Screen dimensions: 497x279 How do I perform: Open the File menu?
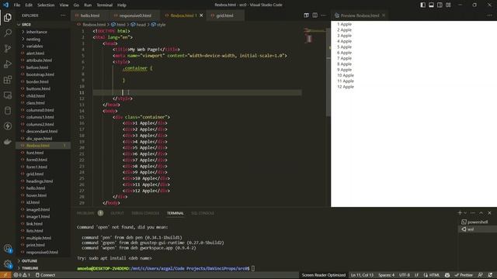click(x=17, y=5)
